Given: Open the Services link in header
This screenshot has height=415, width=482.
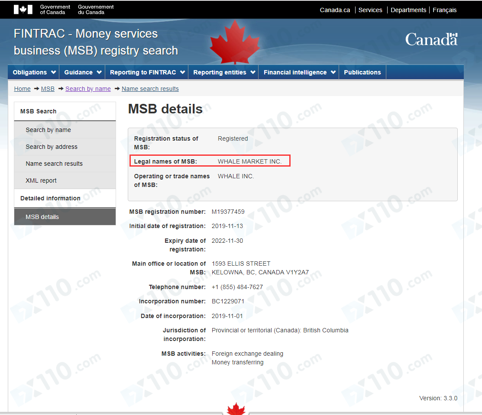Looking at the screenshot, I should (370, 10).
